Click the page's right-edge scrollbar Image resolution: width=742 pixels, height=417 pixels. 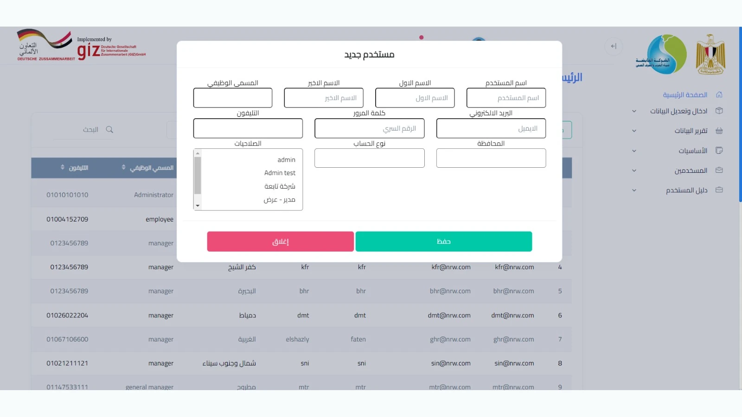click(x=740, y=114)
